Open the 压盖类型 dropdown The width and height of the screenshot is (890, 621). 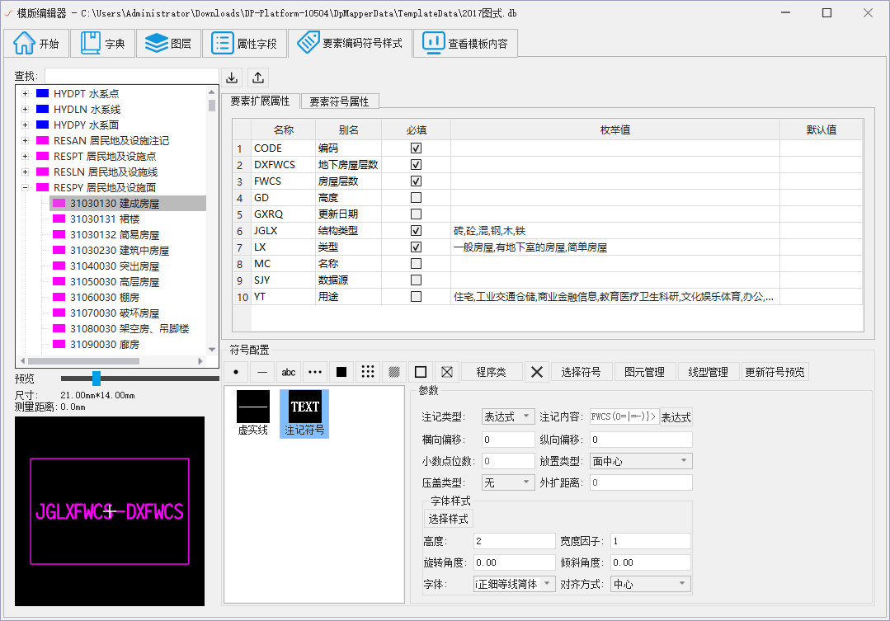pyautogui.click(x=508, y=482)
